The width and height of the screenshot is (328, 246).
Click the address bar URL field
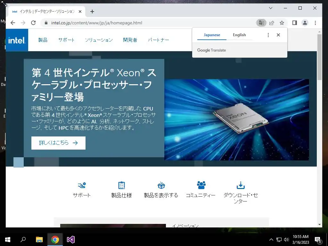tap(148, 23)
